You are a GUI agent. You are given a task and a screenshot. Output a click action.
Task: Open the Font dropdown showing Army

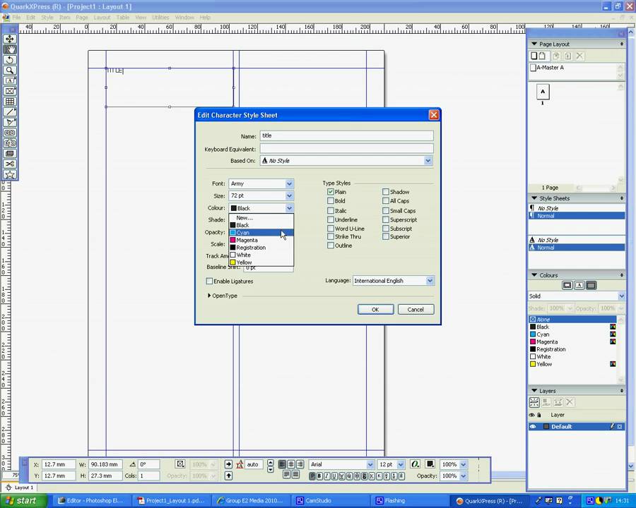[x=289, y=184]
